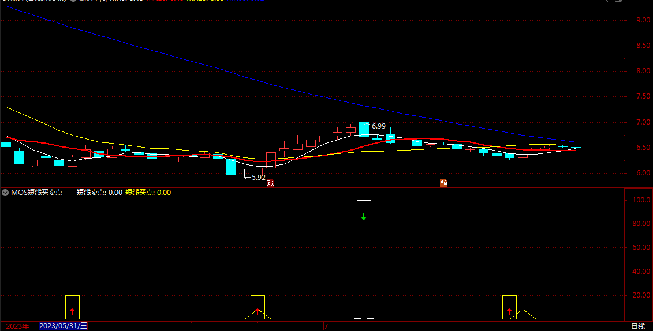Click the 短线卖点: 0.00 readout
Image resolution: width=653 pixels, height=331 pixels.
pos(99,193)
